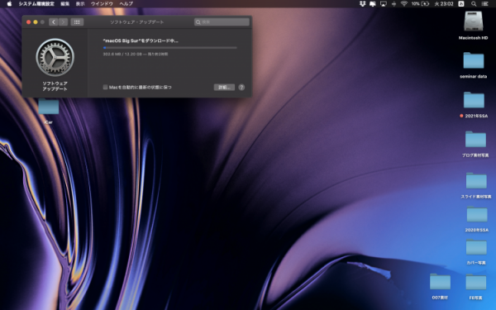Open the システム環境設定 menu
The width and height of the screenshot is (496, 310).
point(36,4)
